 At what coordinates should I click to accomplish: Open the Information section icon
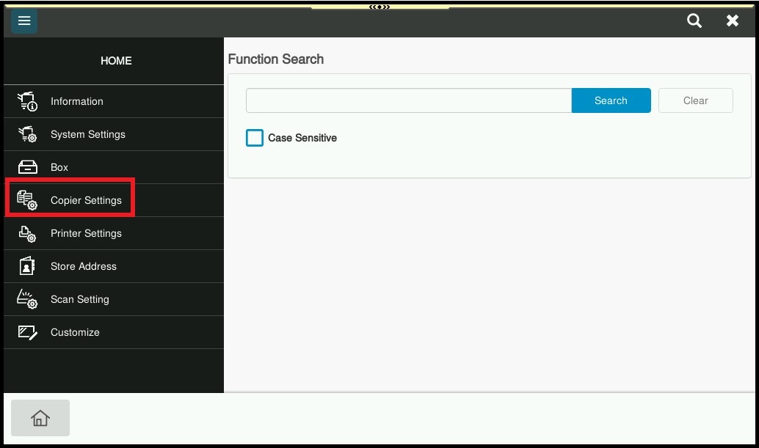[x=26, y=101]
